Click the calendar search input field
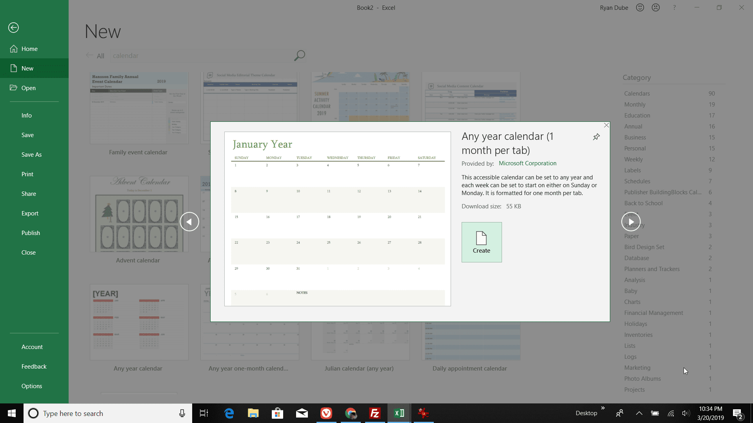Image resolution: width=753 pixels, height=423 pixels. [201, 56]
